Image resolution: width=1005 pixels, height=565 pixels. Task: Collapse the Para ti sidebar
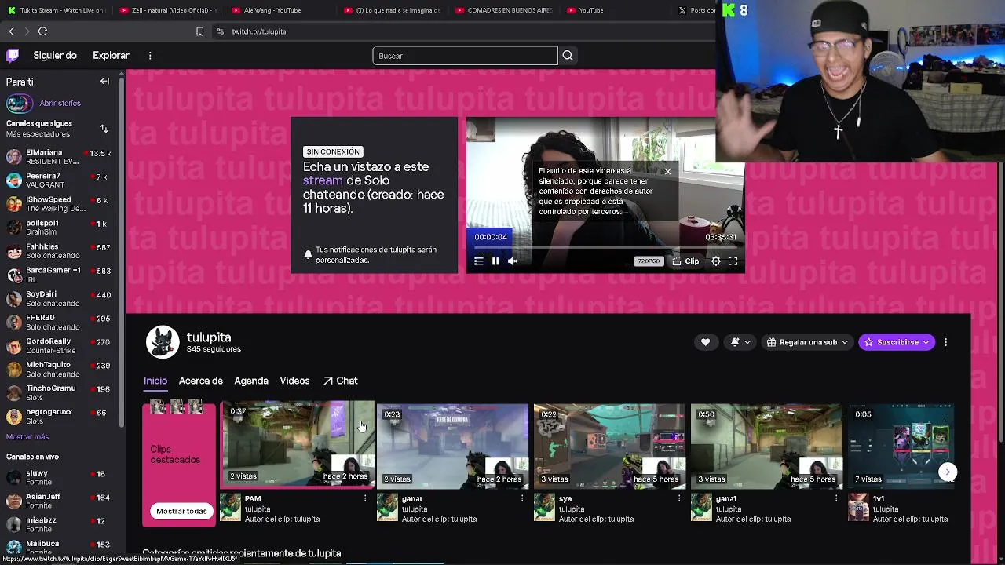tap(104, 82)
